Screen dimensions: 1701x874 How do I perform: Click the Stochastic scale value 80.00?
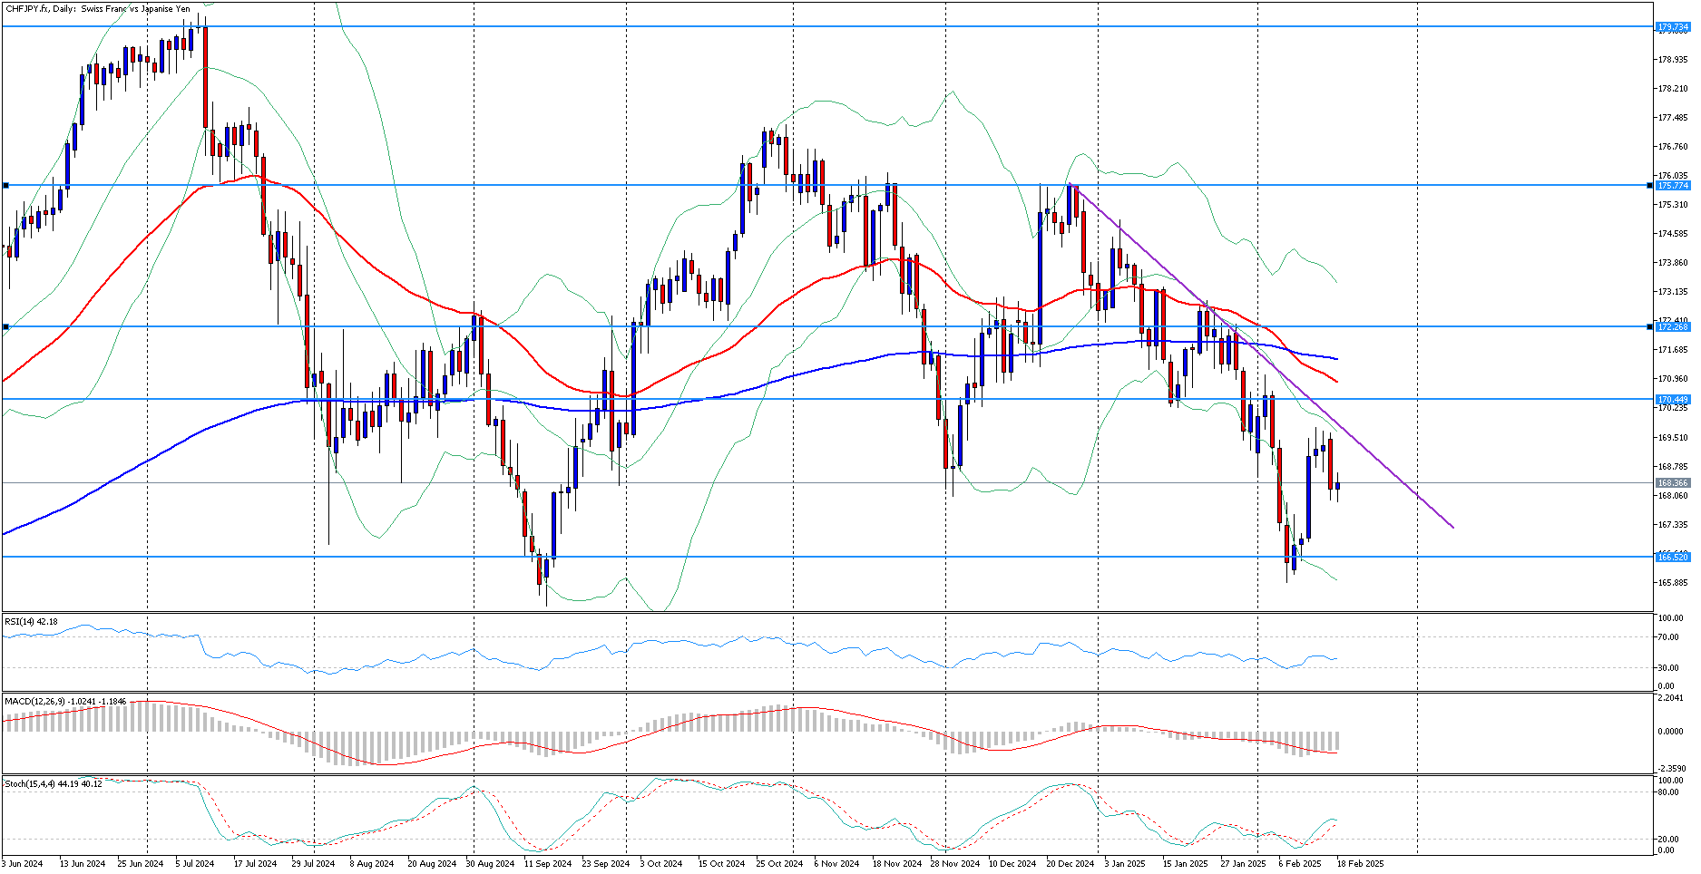(x=1667, y=792)
